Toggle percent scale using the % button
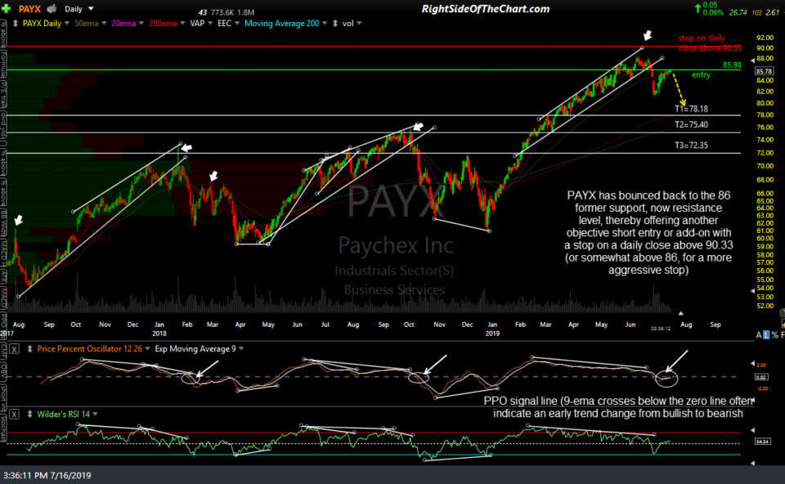 [x=775, y=333]
